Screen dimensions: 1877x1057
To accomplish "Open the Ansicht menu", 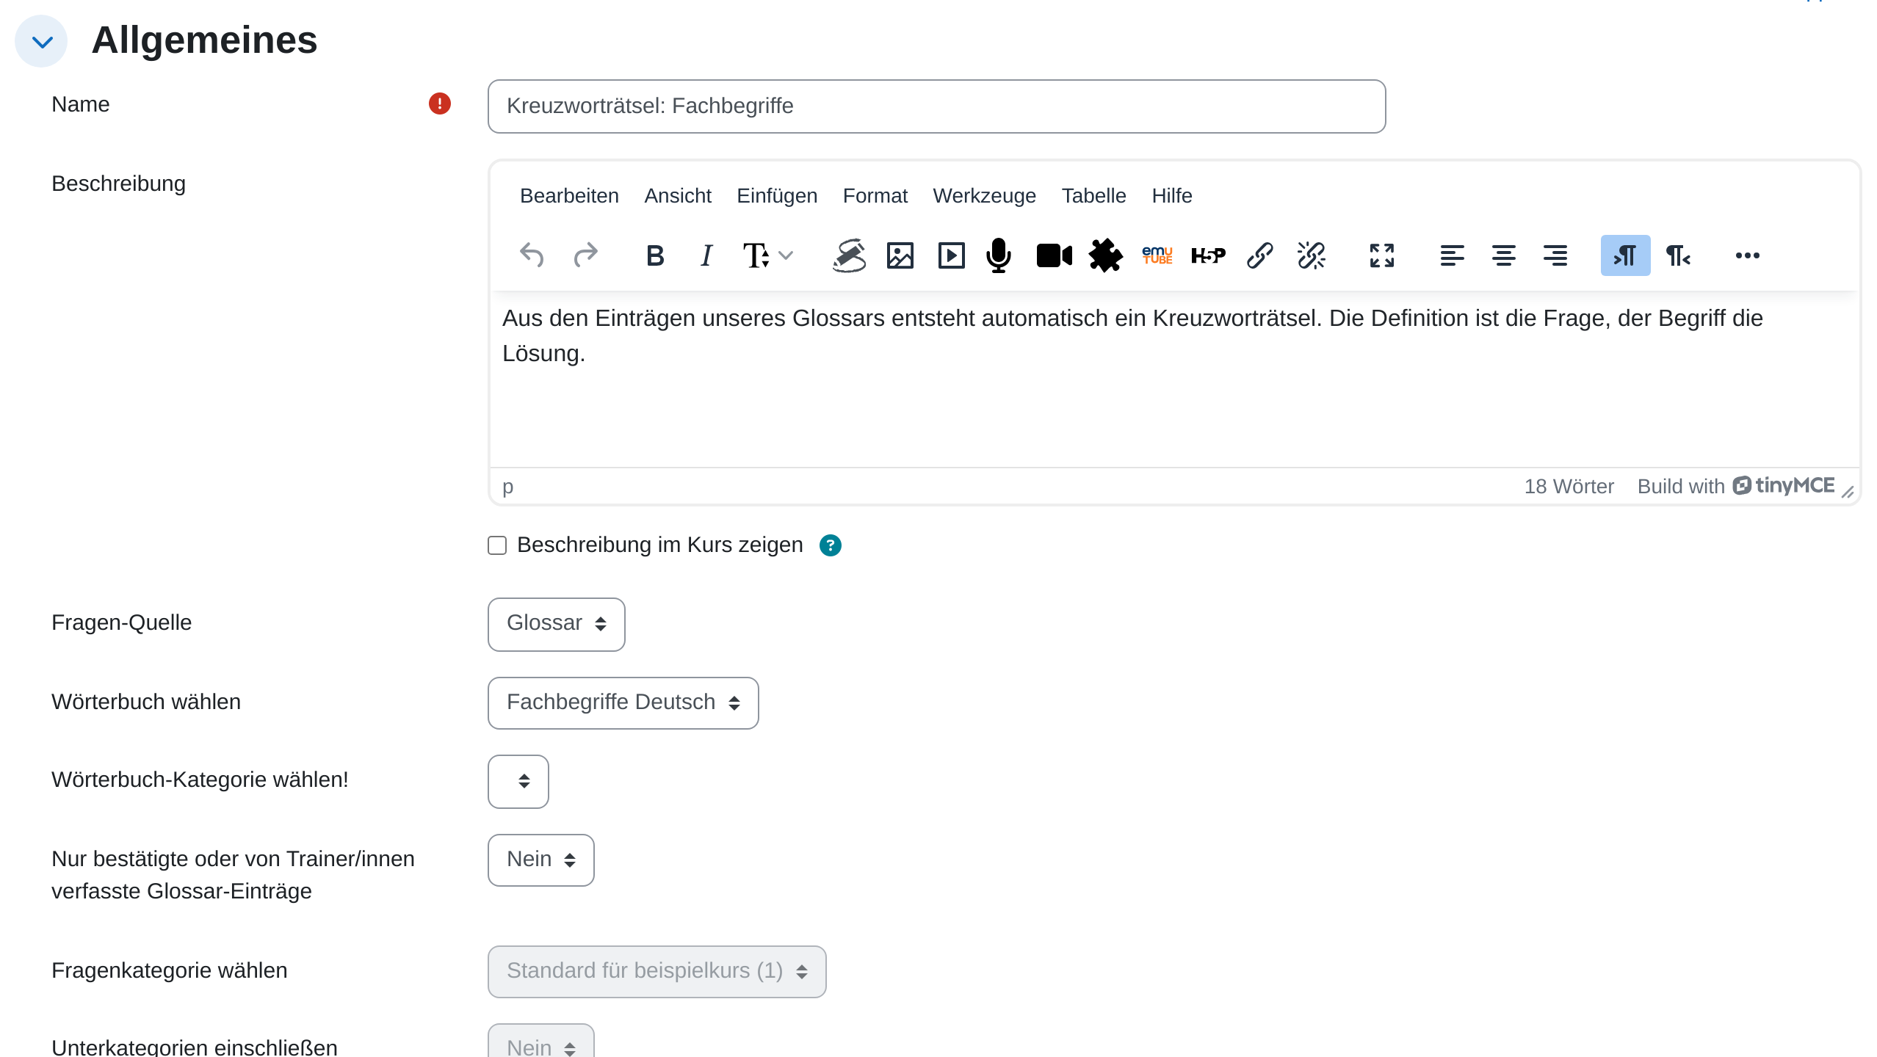I will [678, 196].
